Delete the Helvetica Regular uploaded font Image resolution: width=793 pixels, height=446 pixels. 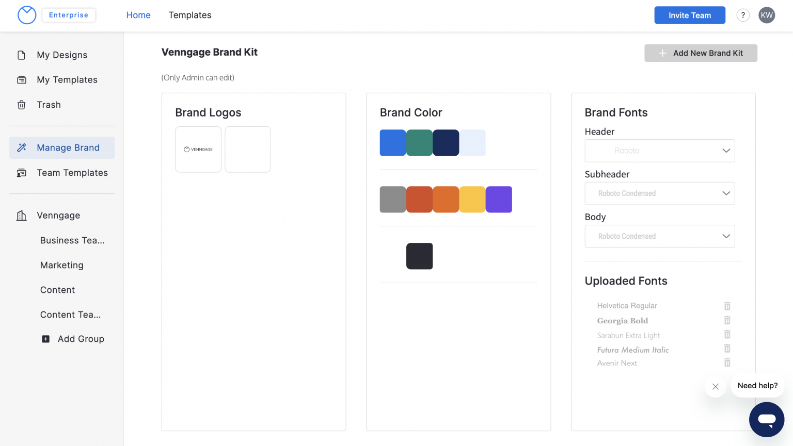727,306
